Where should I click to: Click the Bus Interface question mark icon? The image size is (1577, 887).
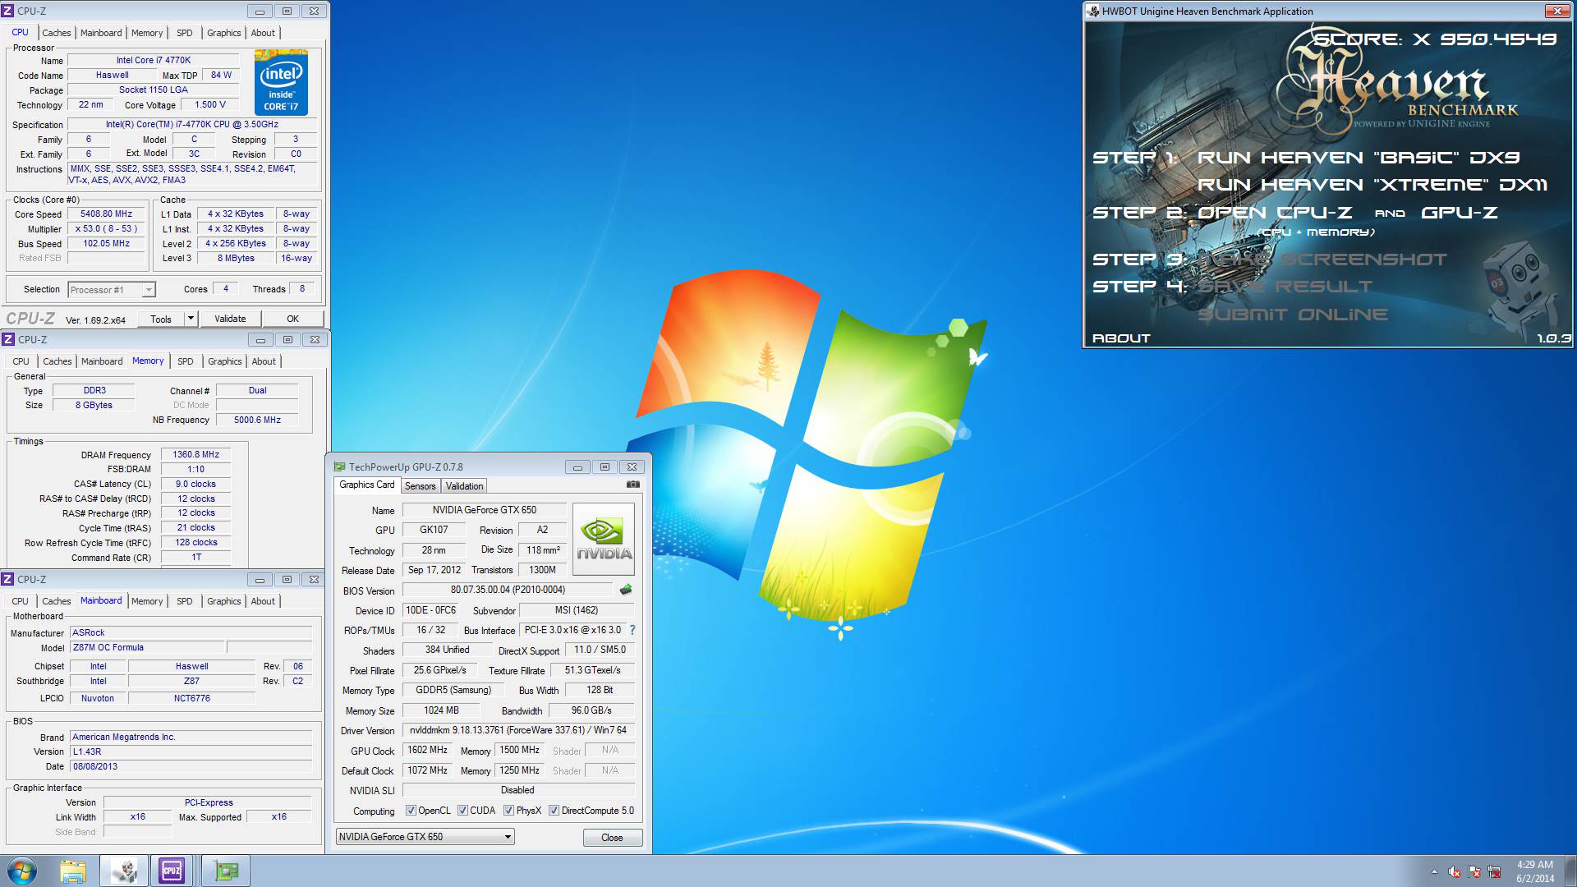pyautogui.click(x=632, y=630)
